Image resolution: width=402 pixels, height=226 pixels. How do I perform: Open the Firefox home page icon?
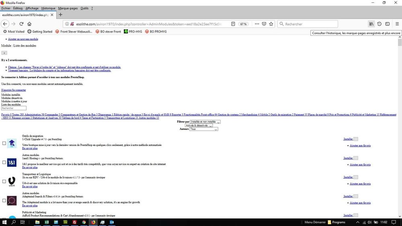[29, 24]
